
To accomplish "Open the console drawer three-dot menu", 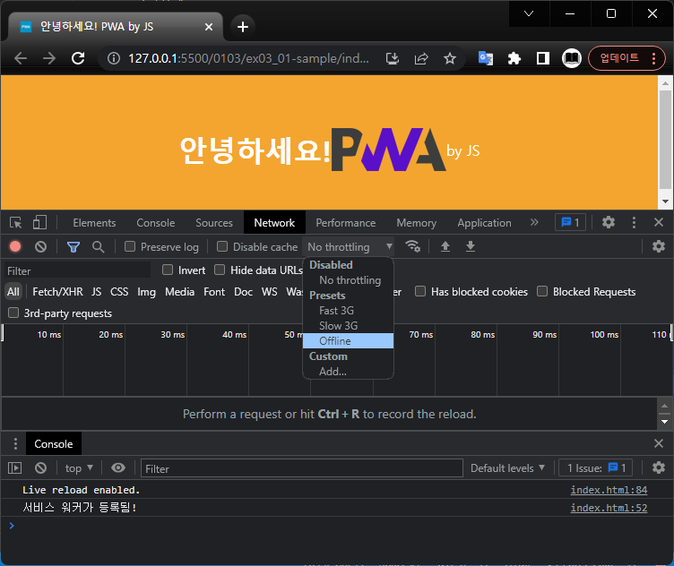I will [15, 443].
